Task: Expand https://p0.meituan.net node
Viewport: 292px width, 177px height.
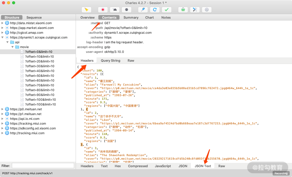Action: point(3,109)
